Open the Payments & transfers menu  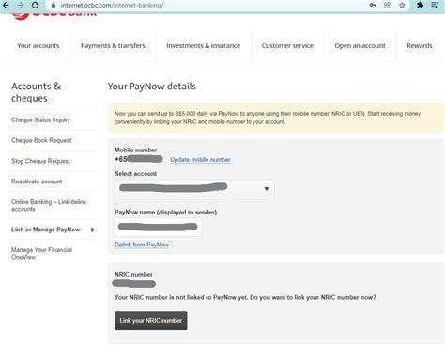pos(113,46)
